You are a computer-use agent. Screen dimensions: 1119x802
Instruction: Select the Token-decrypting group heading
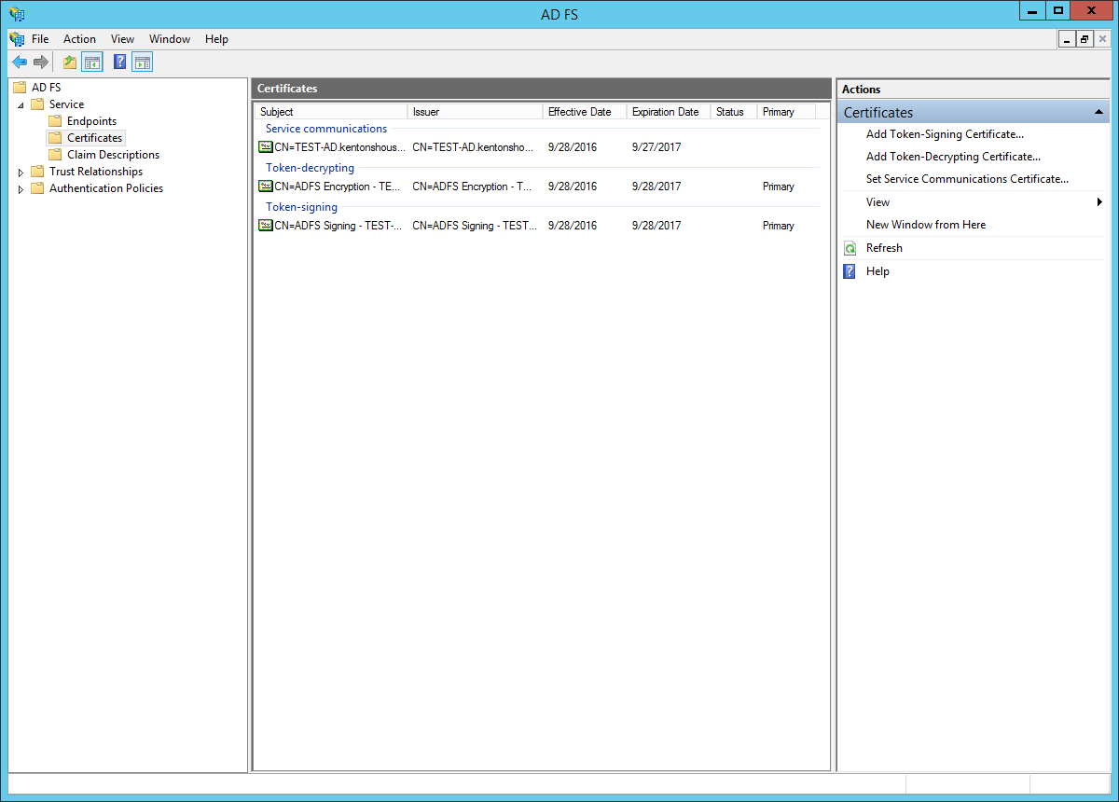(311, 168)
